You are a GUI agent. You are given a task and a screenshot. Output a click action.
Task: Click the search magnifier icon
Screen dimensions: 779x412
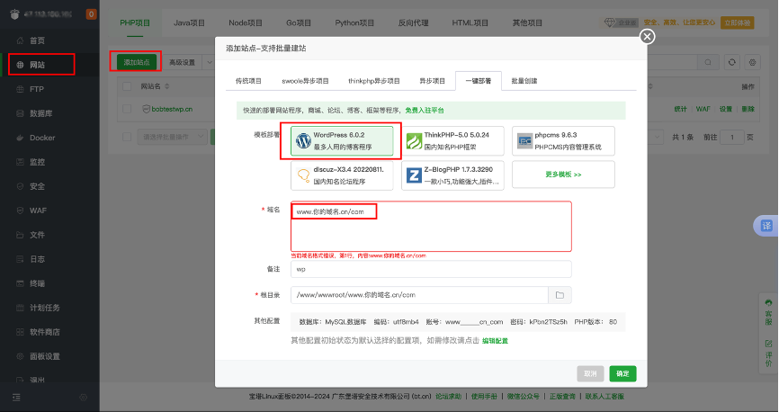click(708, 62)
